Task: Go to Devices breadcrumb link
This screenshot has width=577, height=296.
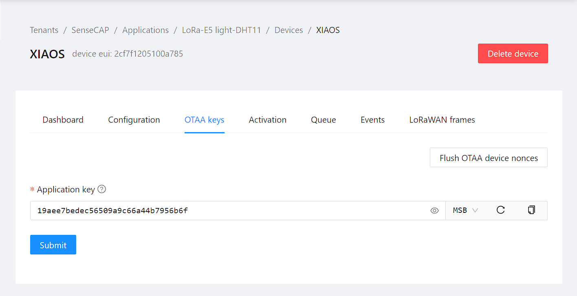Action: click(289, 30)
